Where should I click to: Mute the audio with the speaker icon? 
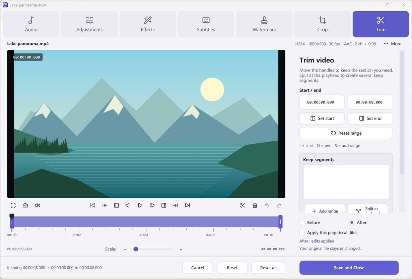[x=38, y=205]
